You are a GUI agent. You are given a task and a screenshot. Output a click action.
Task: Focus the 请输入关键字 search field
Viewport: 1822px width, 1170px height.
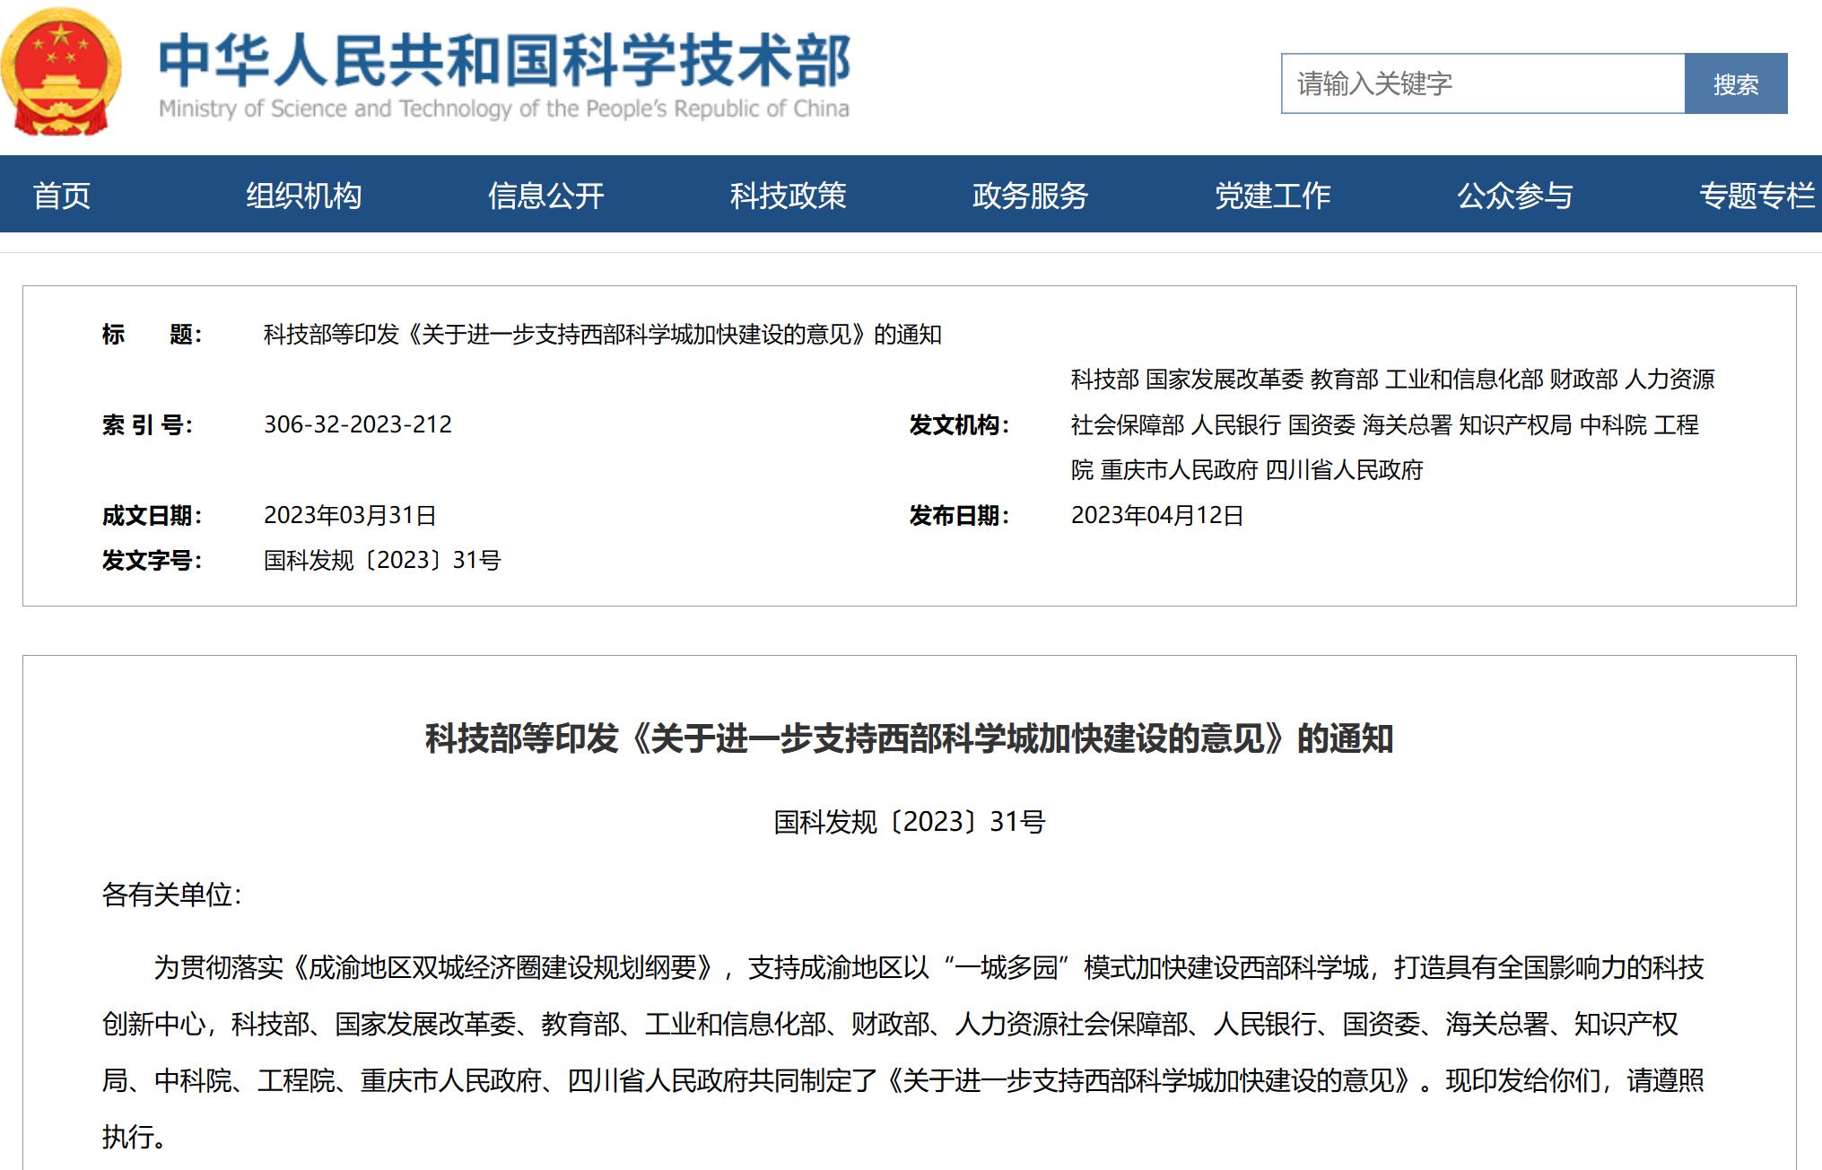pos(1483,83)
